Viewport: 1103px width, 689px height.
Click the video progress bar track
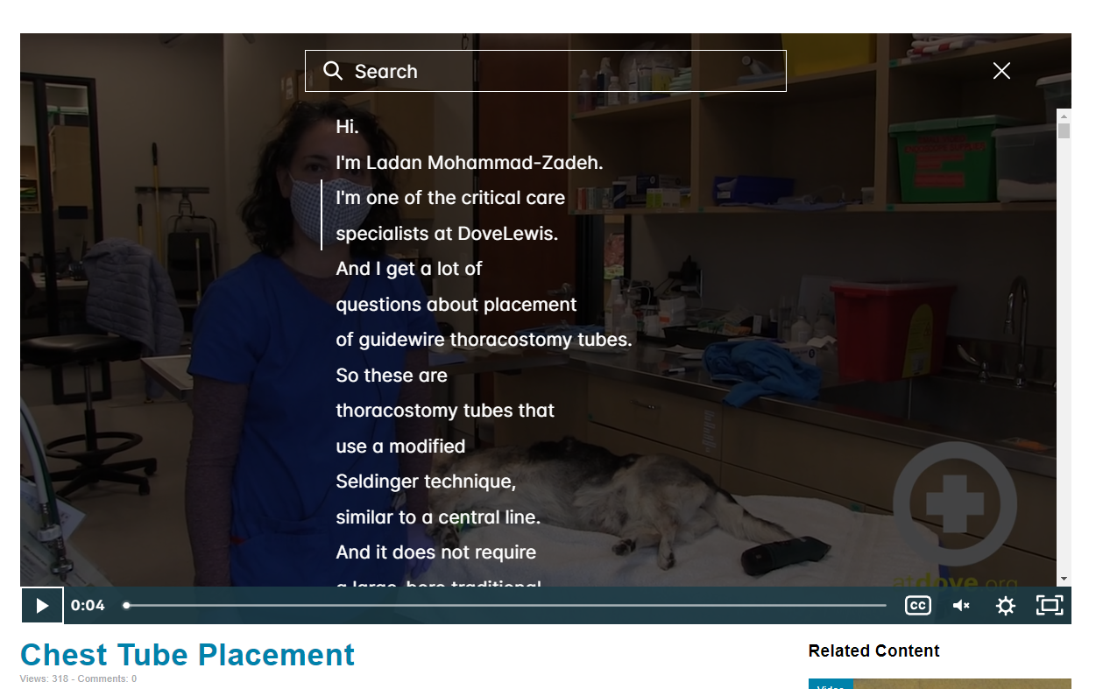tap(506, 605)
